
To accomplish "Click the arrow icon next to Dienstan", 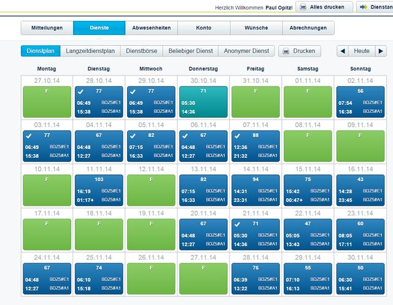I will [364, 7].
